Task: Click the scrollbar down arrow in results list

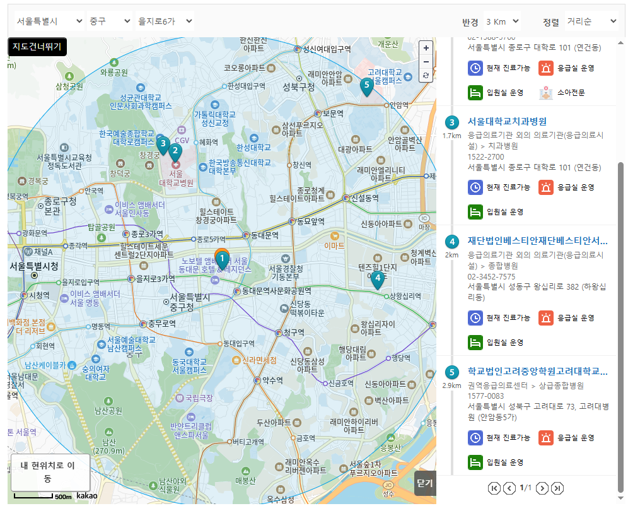Action: [620, 498]
